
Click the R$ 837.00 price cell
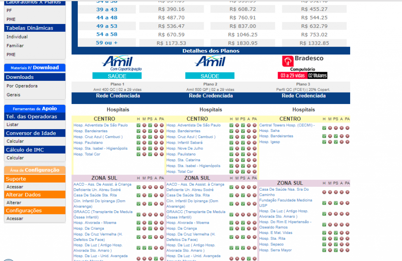pyautogui.click(x=243, y=26)
